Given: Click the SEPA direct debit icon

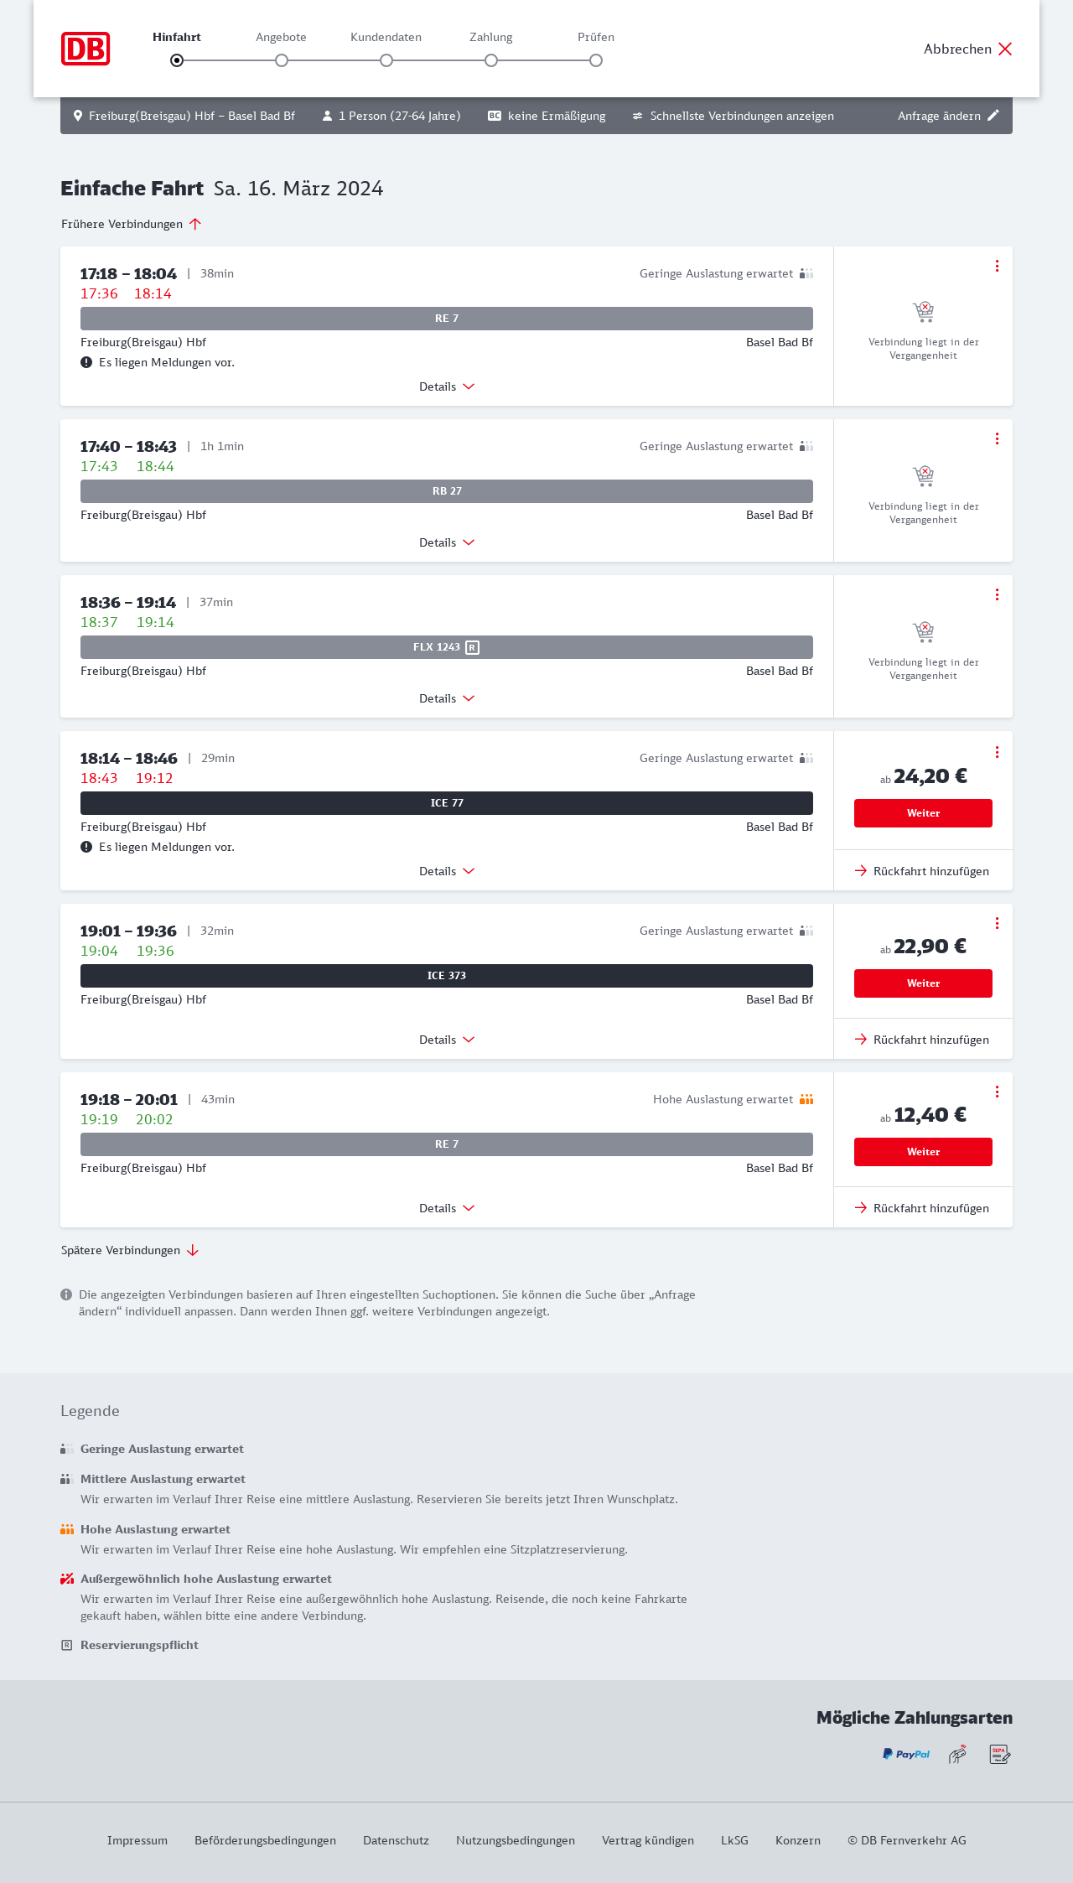Looking at the screenshot, I should (x=999, y=1754).
